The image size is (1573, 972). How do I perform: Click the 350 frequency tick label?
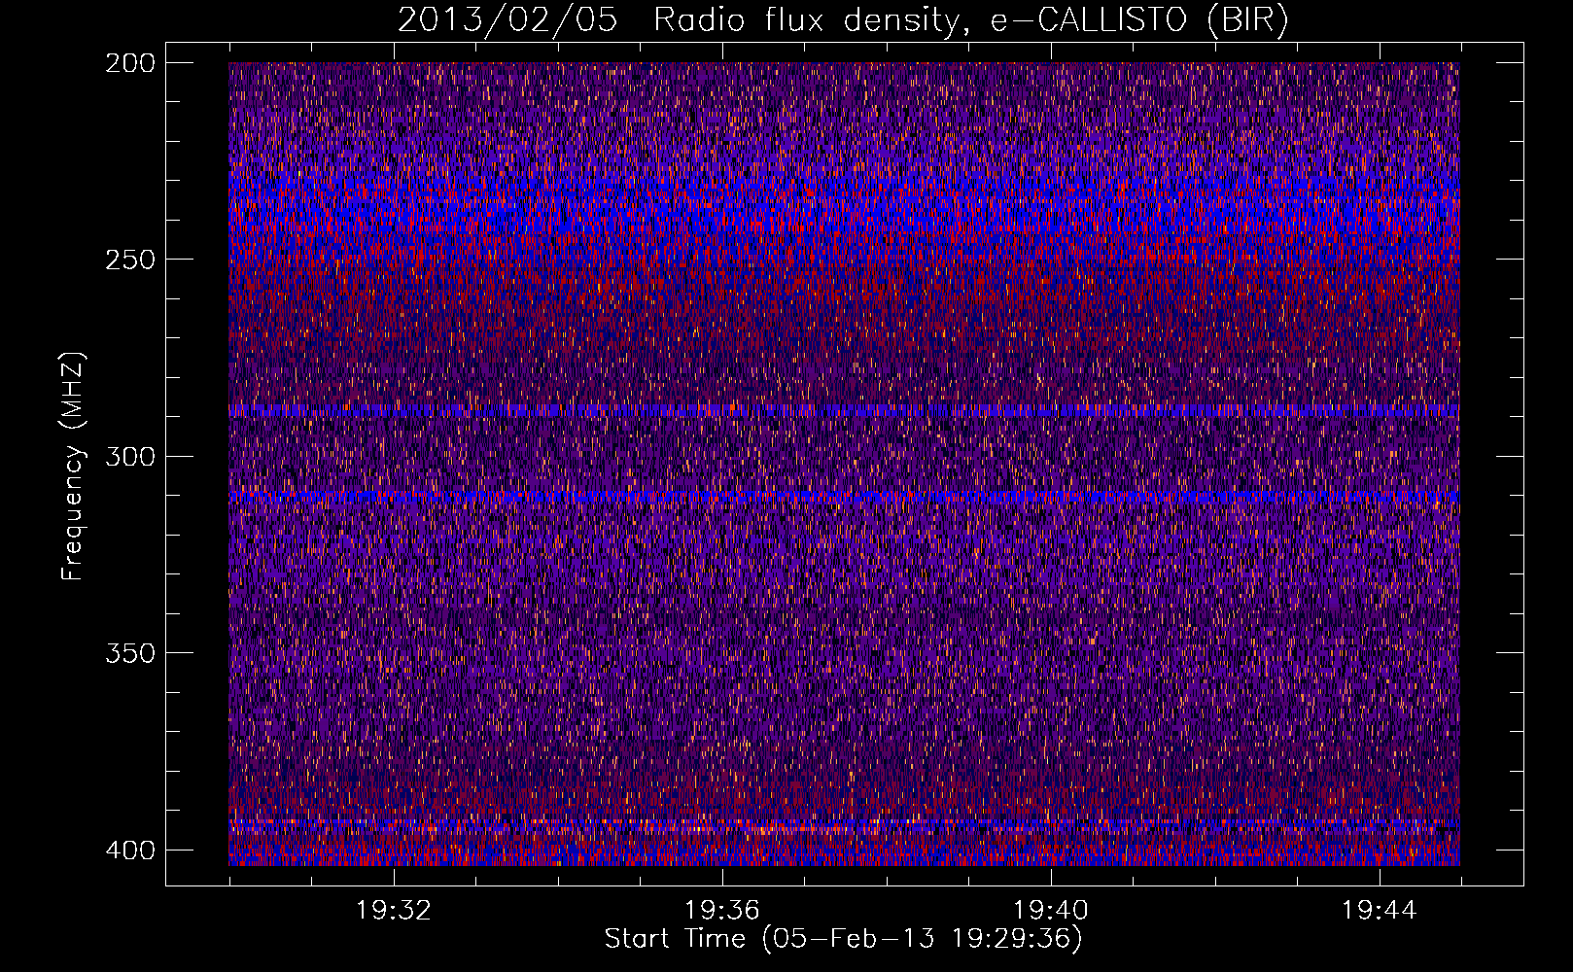click(130, 653)
